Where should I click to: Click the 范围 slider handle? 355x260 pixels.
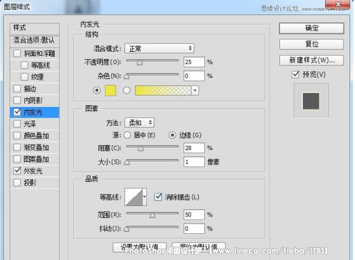pyautogui.click(x=153, y=215)
